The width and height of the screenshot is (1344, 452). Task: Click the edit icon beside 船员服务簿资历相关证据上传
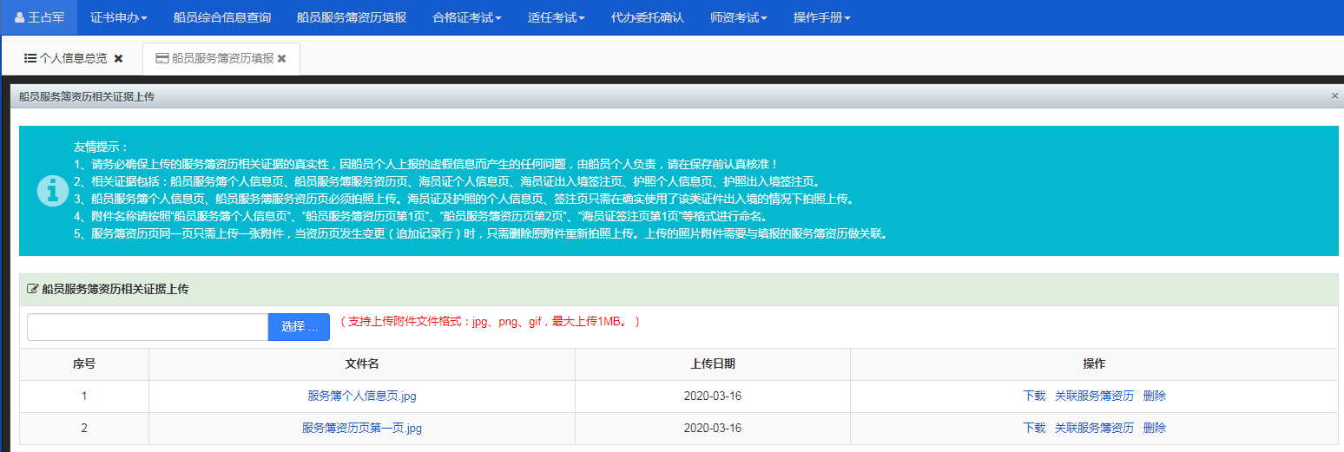[x=33, y=289]
